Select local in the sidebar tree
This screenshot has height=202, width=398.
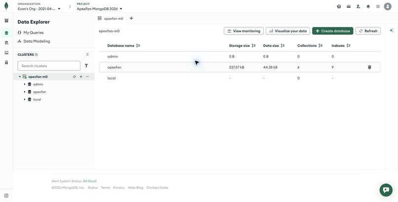37,99
